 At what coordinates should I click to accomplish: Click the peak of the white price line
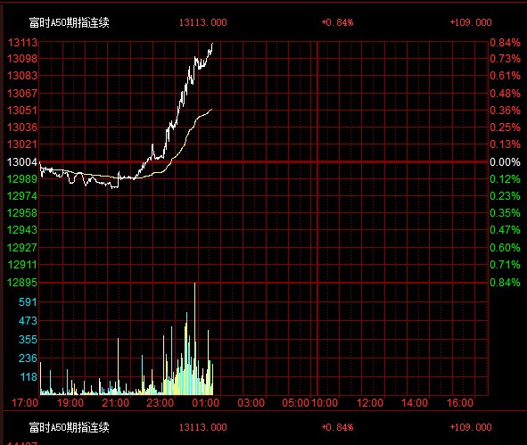[x=212, y=44]
